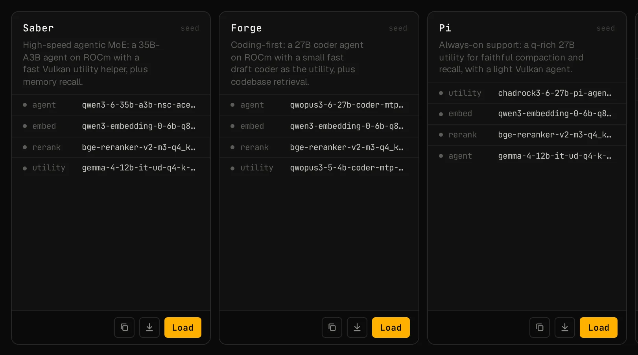Select Saber rerank row bge-reranker-v2-m3
The image size is (638, 355).
pyautogui.click(x=111, y=147)
